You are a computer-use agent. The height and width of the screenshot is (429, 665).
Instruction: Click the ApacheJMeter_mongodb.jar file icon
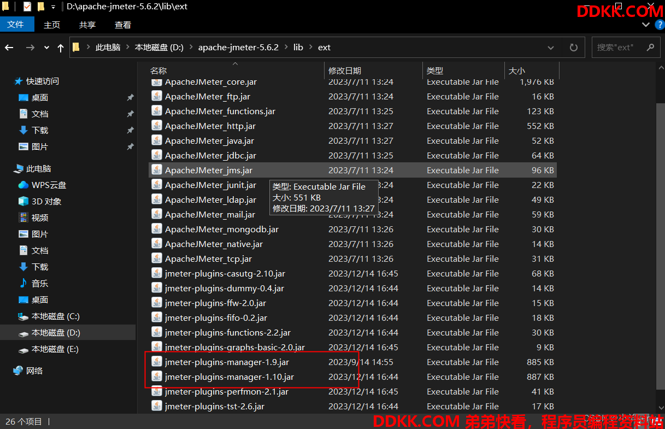coord(156,229)
